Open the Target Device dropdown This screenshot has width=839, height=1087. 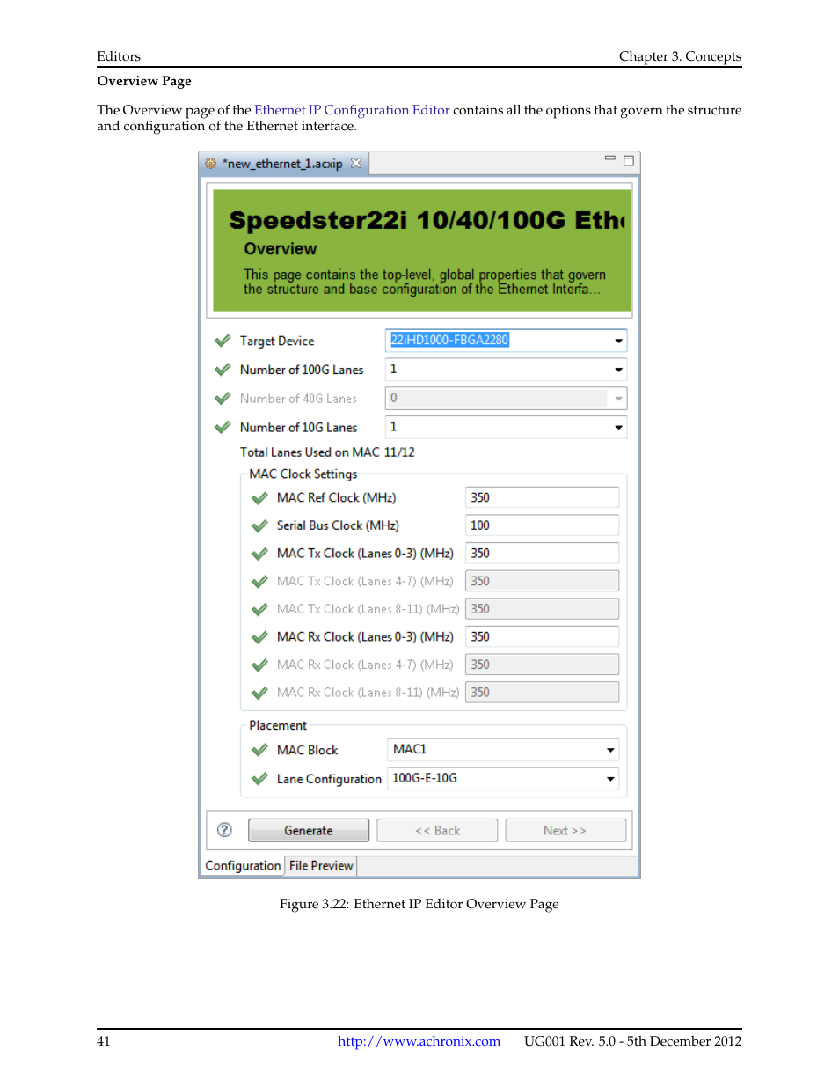coord(618,341)
